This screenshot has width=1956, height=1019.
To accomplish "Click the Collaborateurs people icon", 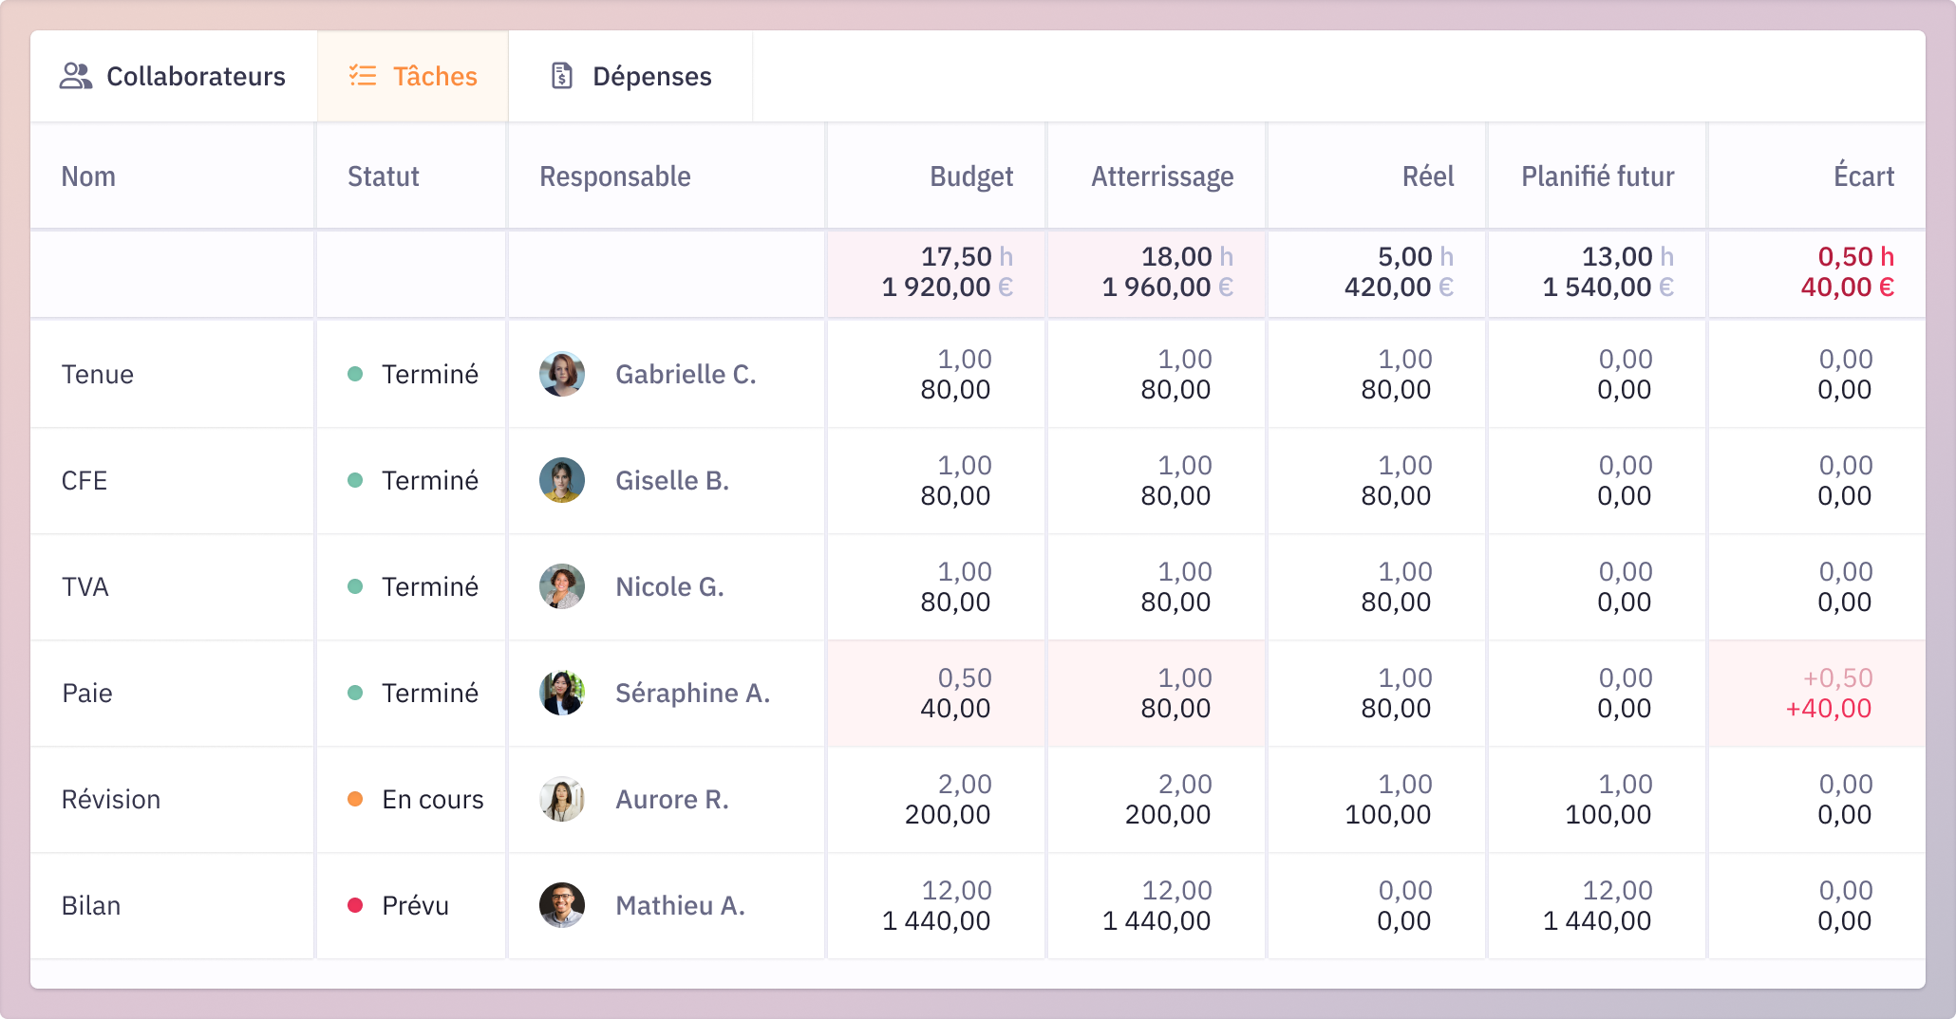I will (x=76, y=76).
